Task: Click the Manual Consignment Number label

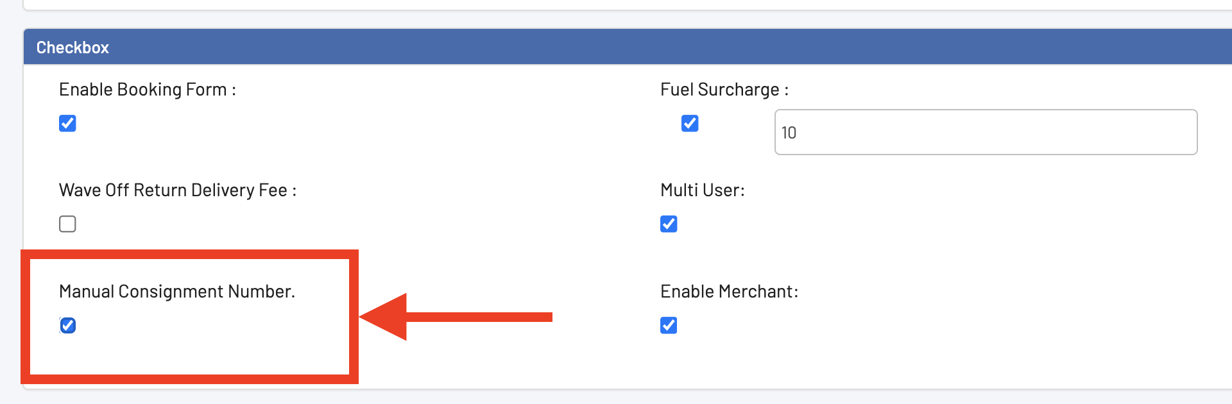Action: click(x=176, y=292)
